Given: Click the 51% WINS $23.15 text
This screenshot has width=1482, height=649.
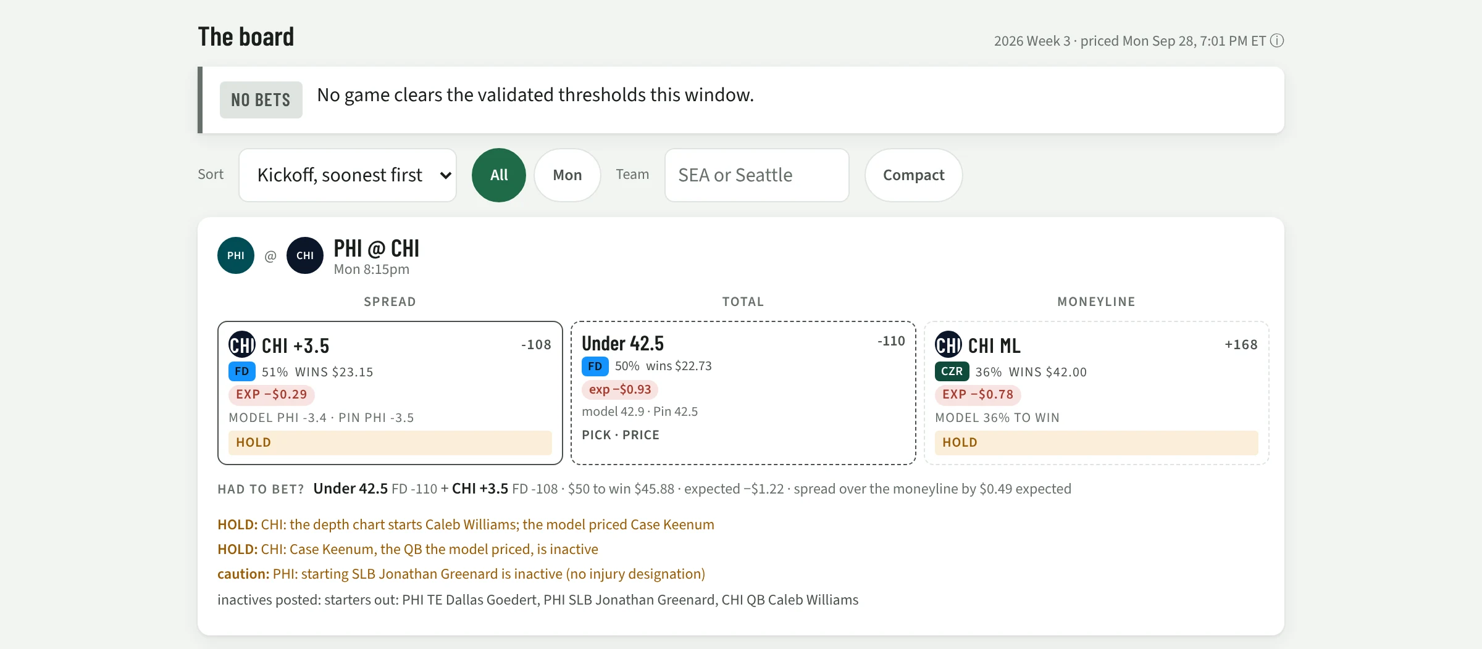Looking at the screenshot, I should [317, 372].
